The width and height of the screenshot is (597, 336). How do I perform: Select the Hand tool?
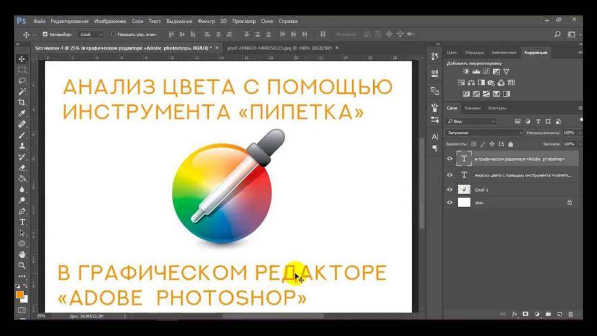(21, 255)
